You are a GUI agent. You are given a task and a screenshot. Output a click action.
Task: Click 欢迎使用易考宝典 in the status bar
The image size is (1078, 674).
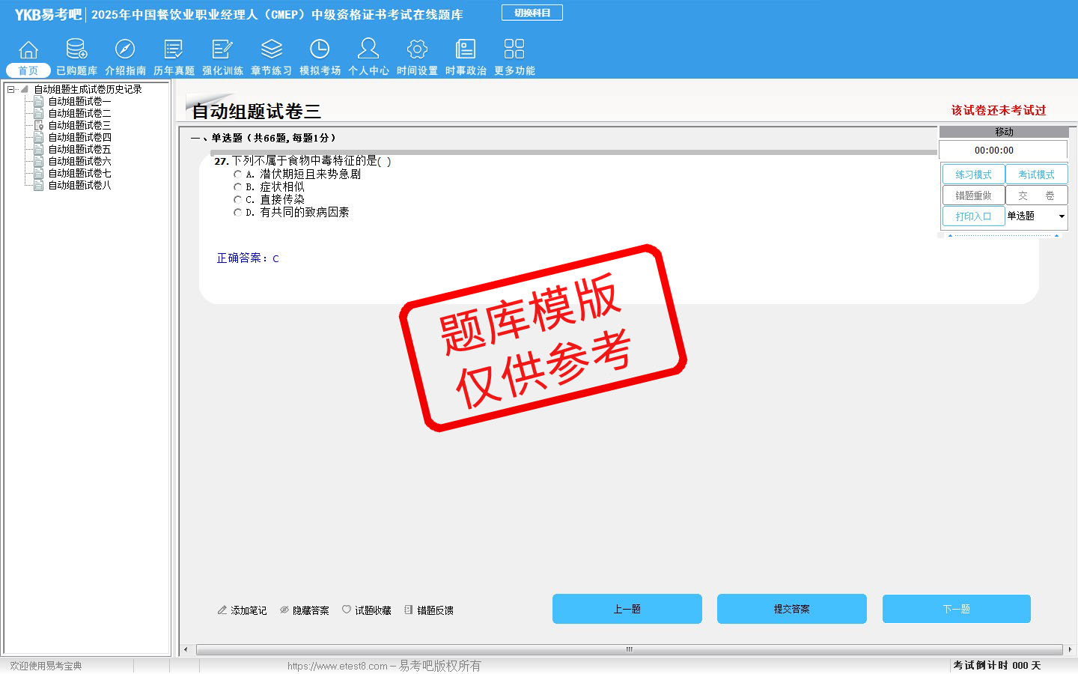(46, 666)
